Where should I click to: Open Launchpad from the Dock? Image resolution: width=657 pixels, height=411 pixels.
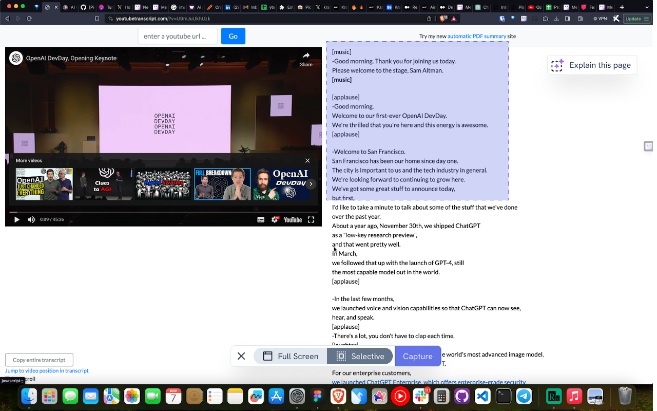tap(49, 396)
